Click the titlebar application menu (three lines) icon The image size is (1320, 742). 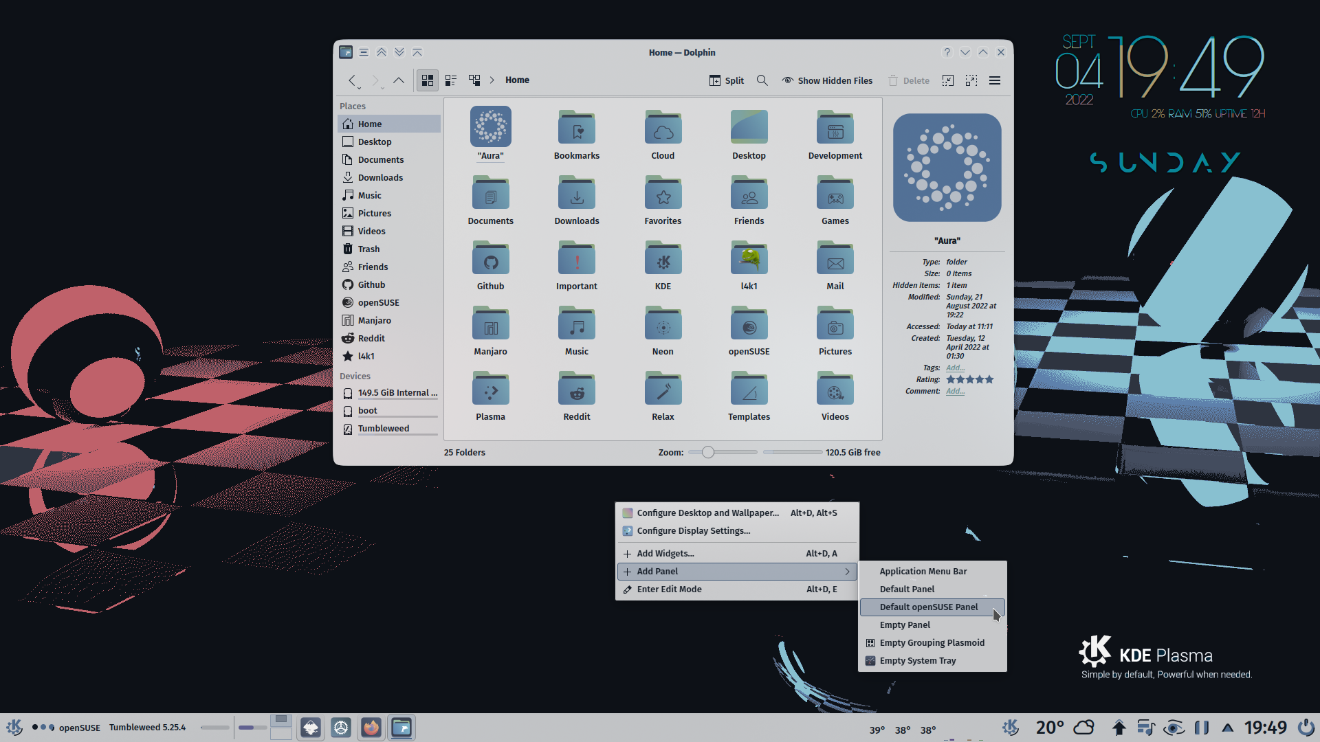(364, 52)
